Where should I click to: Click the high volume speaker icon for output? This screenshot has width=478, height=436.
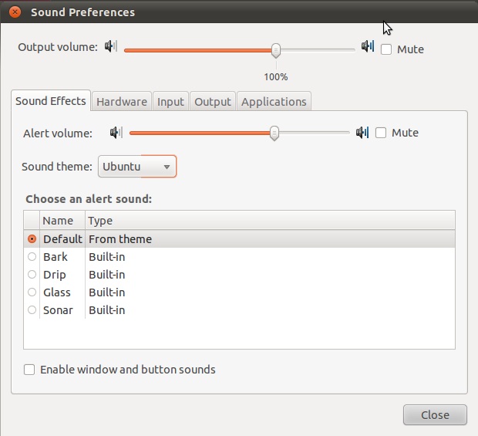click(367, 47)
